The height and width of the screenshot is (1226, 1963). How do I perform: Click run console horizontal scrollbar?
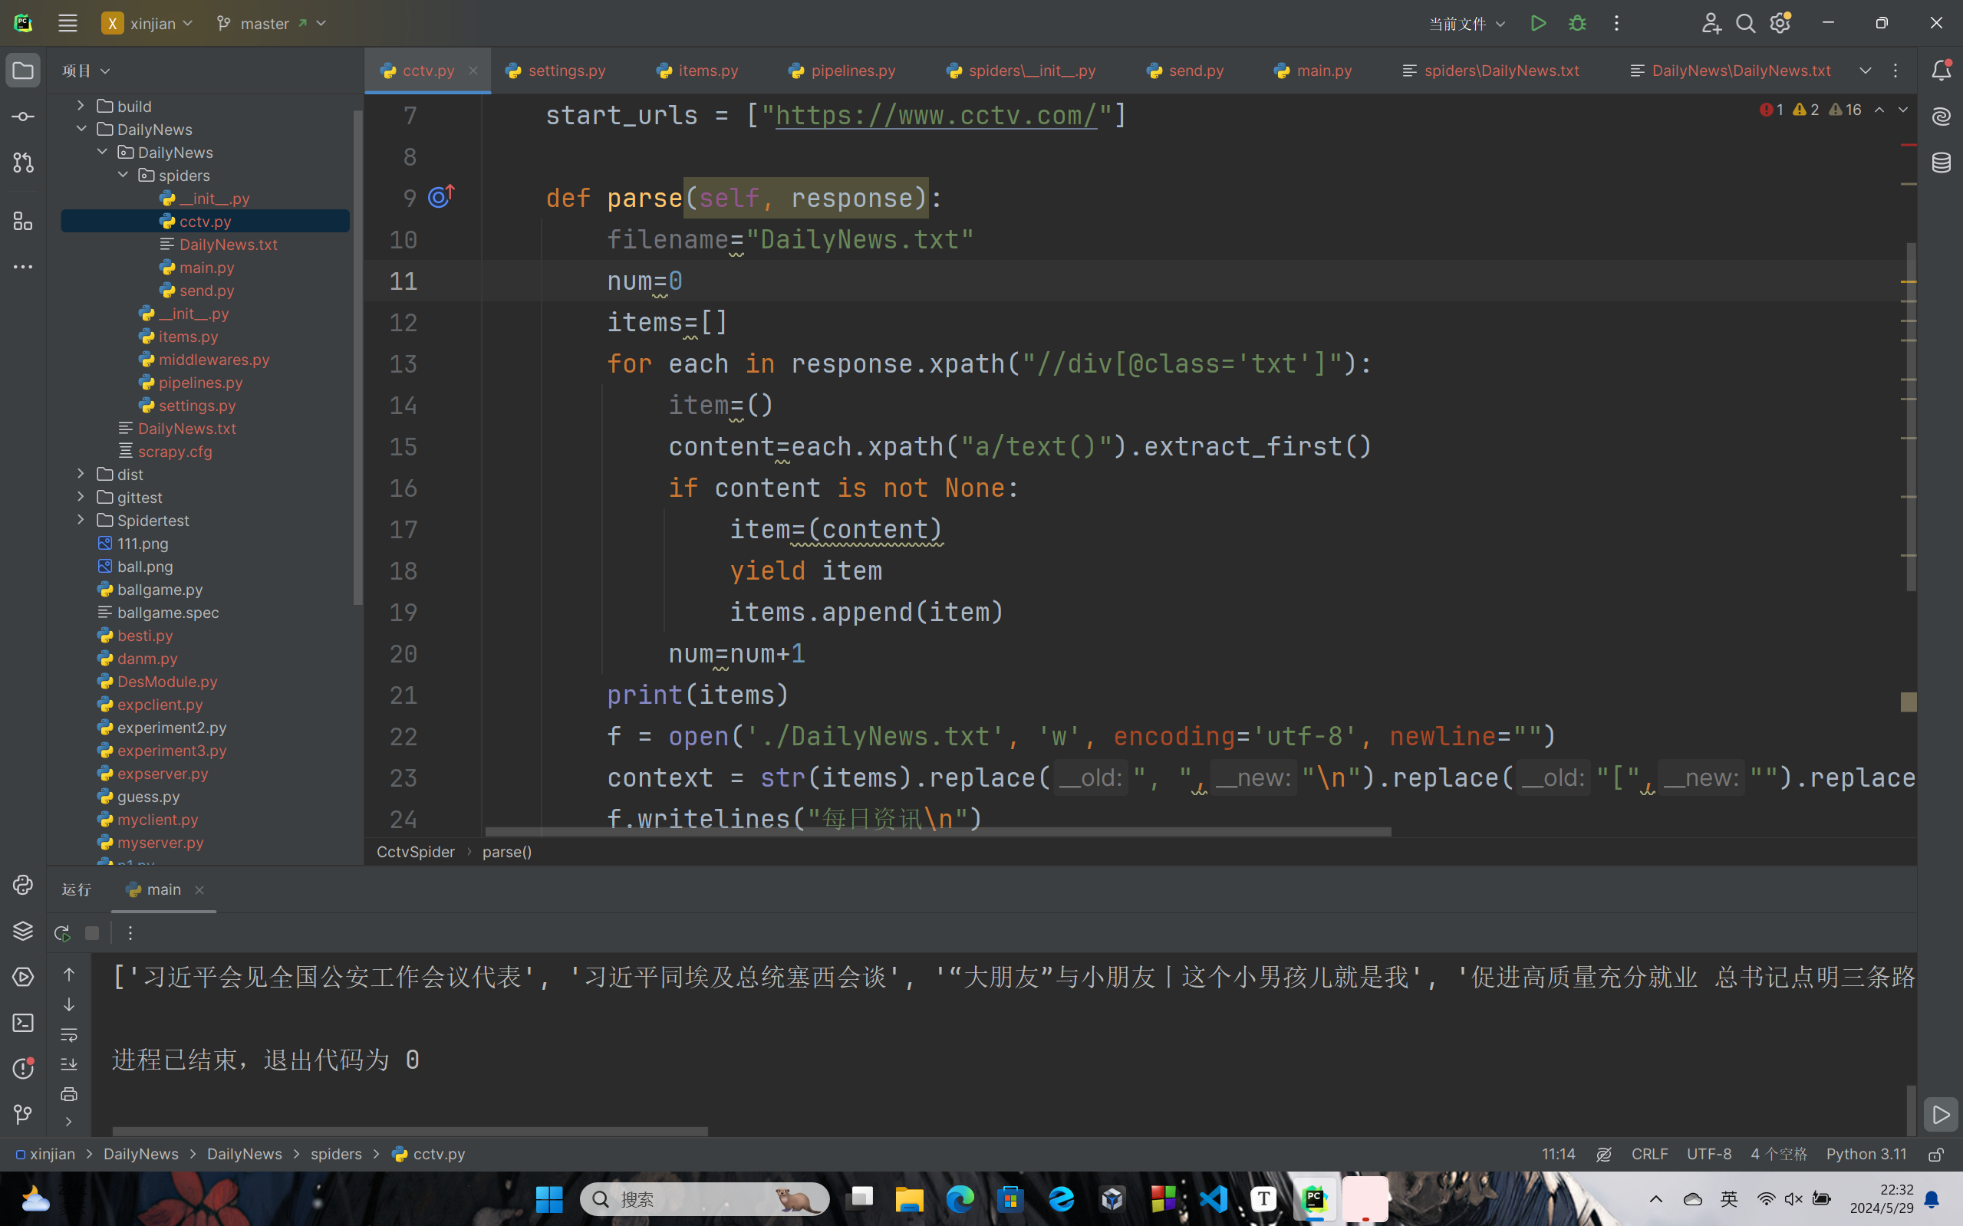(410, 1131)
